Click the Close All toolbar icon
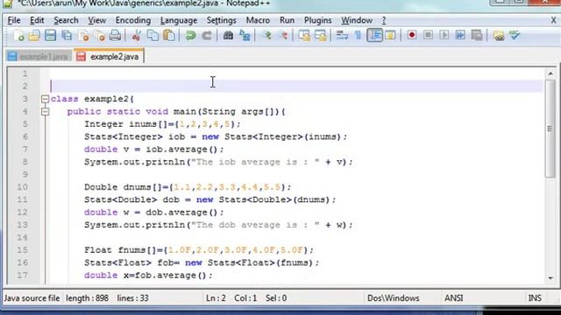 [x=100, y=35]
